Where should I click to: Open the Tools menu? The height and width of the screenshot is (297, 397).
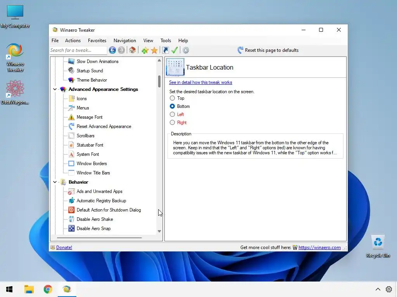166,40
